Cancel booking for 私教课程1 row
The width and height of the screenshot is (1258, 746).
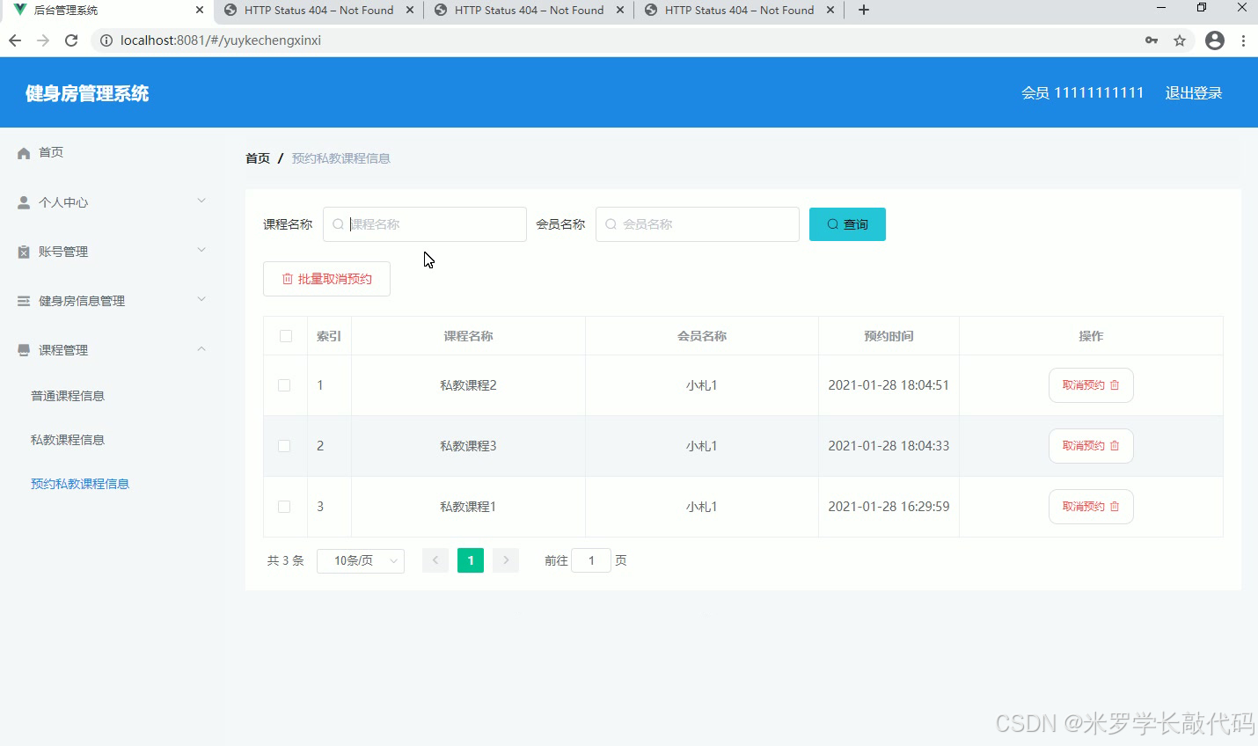[x=1091, y=507]
